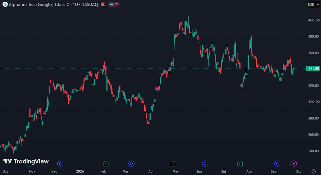Open chart settings hexagon gear icon
The width and height of the screenshot is (321, 175).
314,171
